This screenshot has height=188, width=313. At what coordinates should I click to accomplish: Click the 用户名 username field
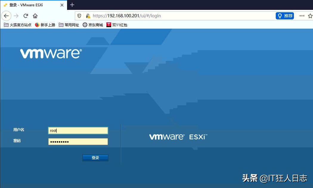[78, 130]
